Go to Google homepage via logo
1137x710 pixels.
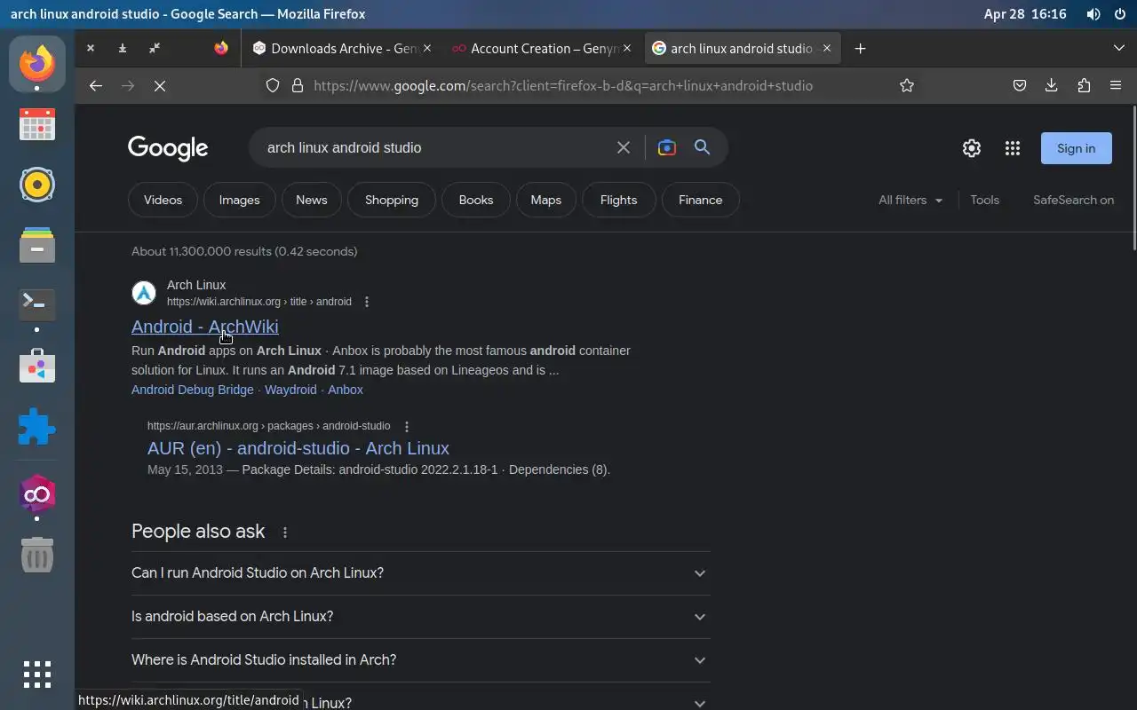pos(168,148)
